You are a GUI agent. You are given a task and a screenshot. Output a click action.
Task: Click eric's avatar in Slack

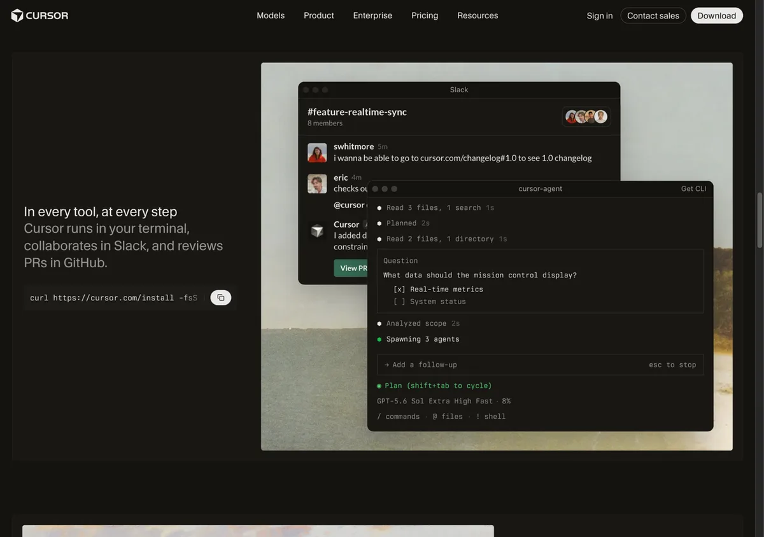317,184
